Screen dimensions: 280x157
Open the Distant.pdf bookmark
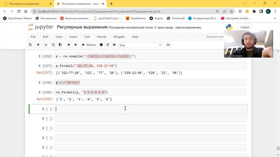(176, 18)
